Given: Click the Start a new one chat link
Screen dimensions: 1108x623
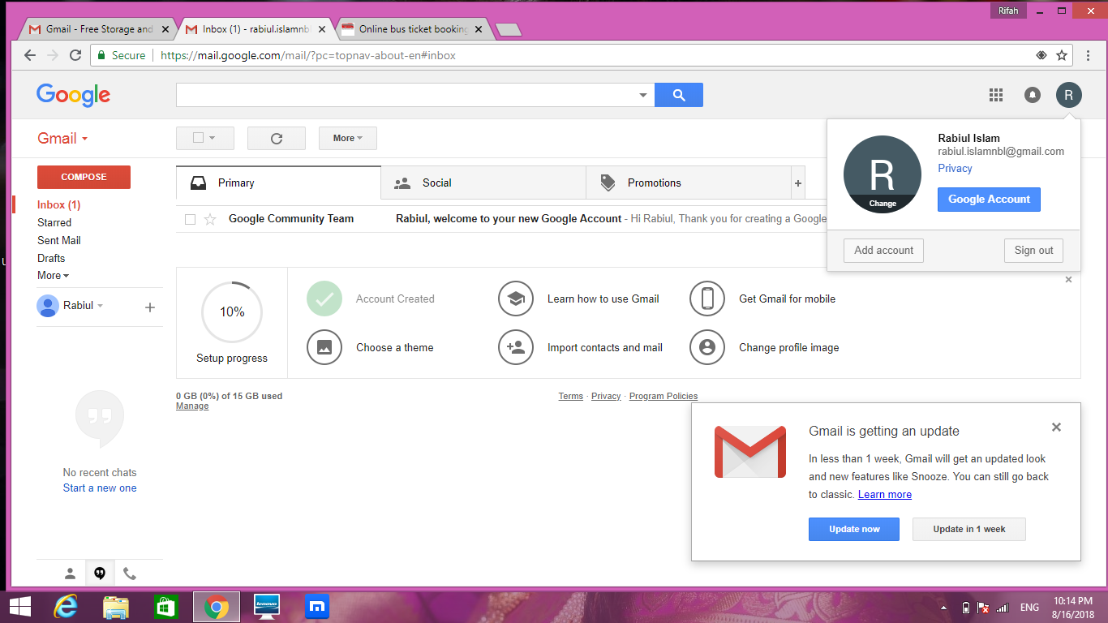Looking at the screenshot, I should click(x=100, y=488).
